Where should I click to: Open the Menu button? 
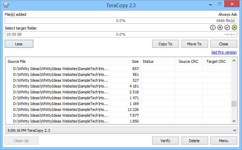(223, 141)
